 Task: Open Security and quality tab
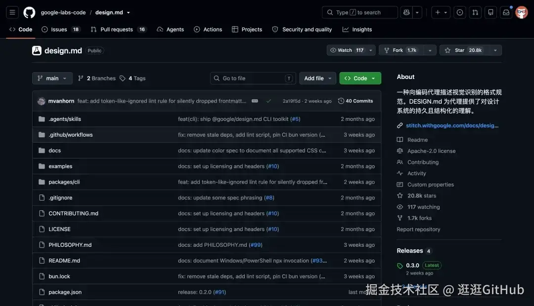pos(302,30)
